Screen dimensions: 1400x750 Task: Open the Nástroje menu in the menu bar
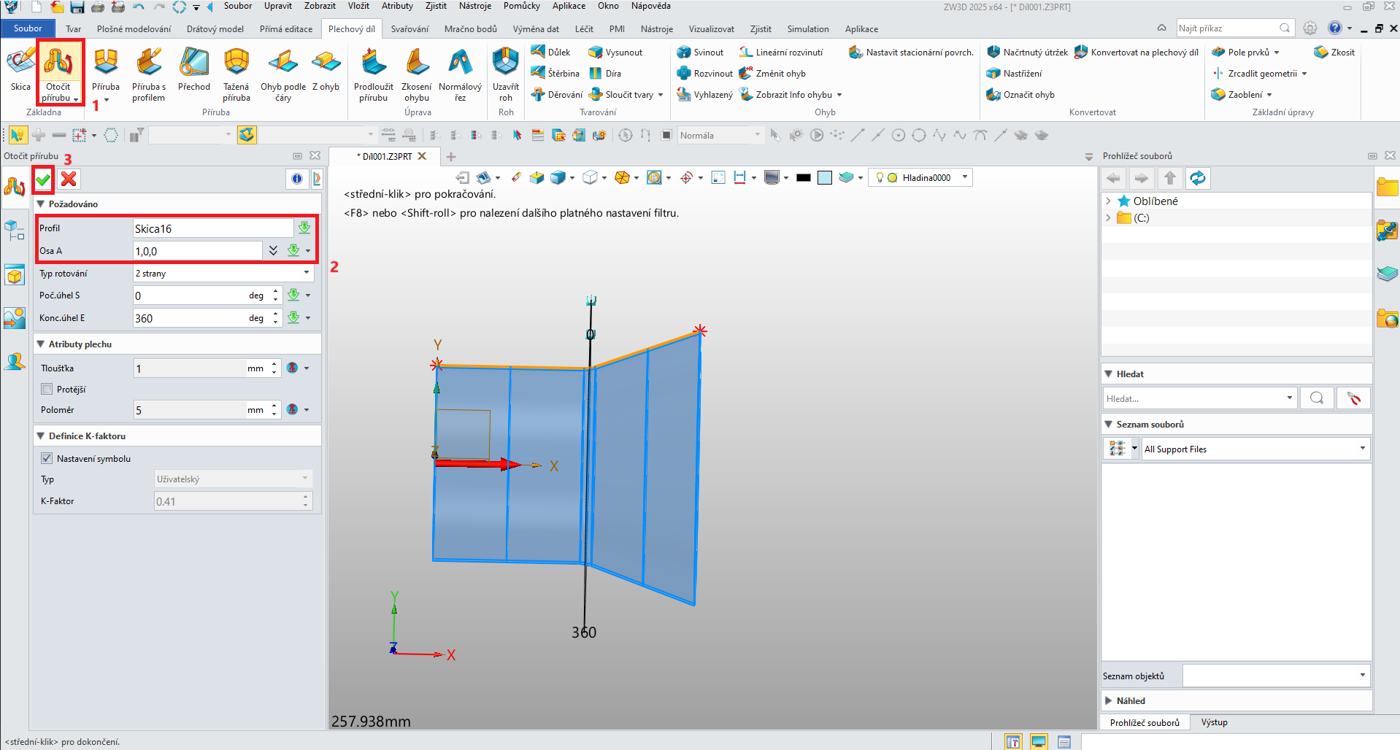475,6
